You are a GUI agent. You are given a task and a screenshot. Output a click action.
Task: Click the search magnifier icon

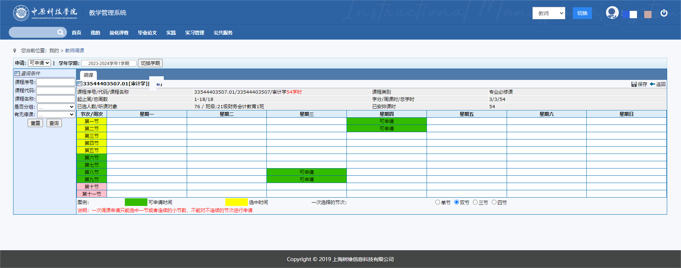pyautogui.click(x=60, y=33)
